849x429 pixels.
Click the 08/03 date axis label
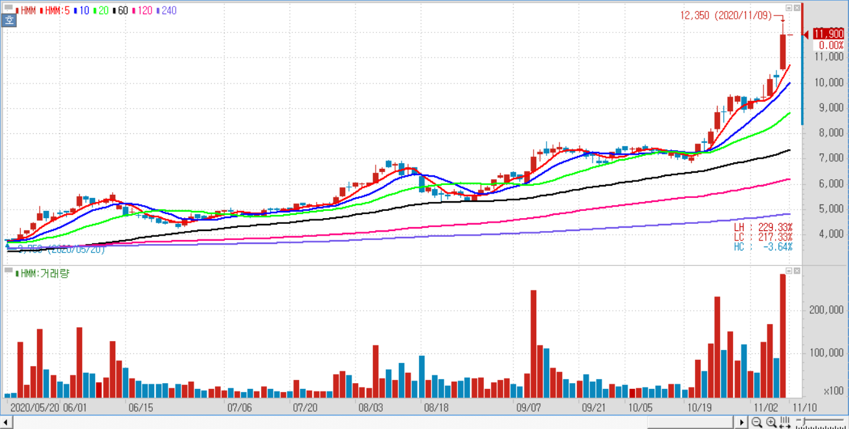[x=370, y=408]
